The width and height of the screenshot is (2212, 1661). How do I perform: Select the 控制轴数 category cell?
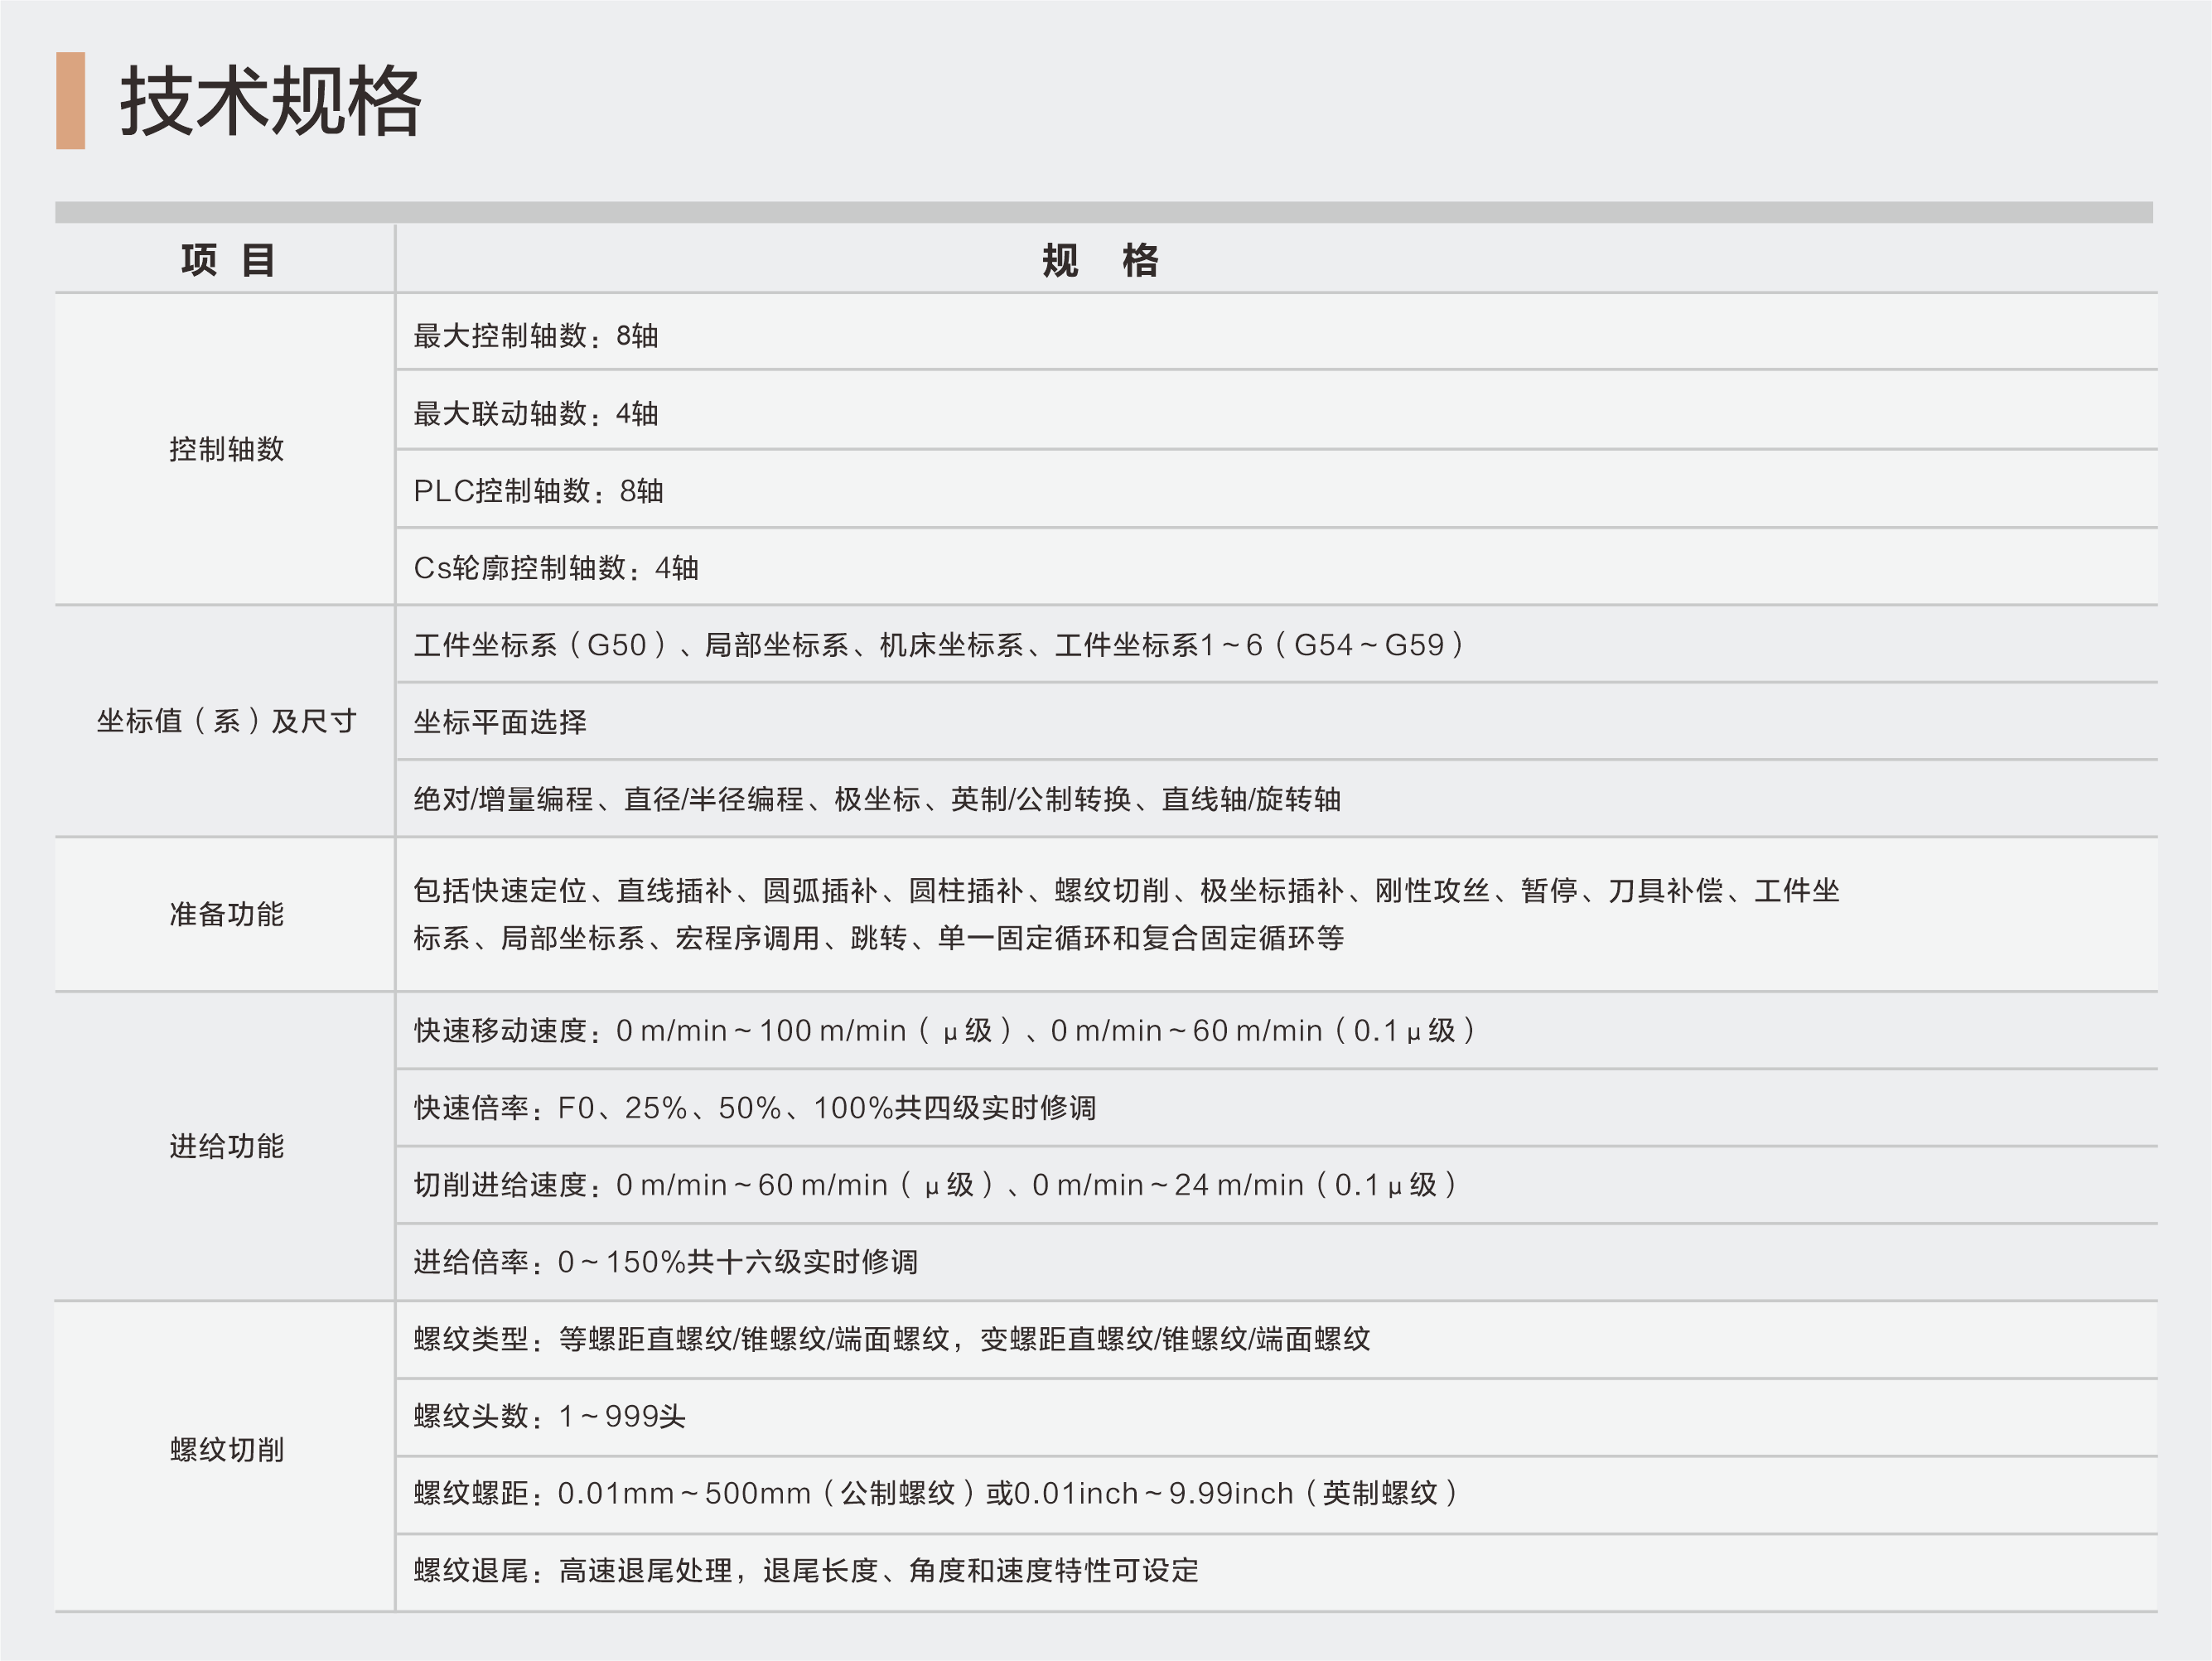pyautogui.click(x=227, y=449)
